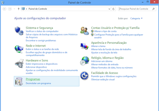This screenshot has height=111, width=159.
Task: Click Alterar o tipo de conta
Action: (105, 31)
